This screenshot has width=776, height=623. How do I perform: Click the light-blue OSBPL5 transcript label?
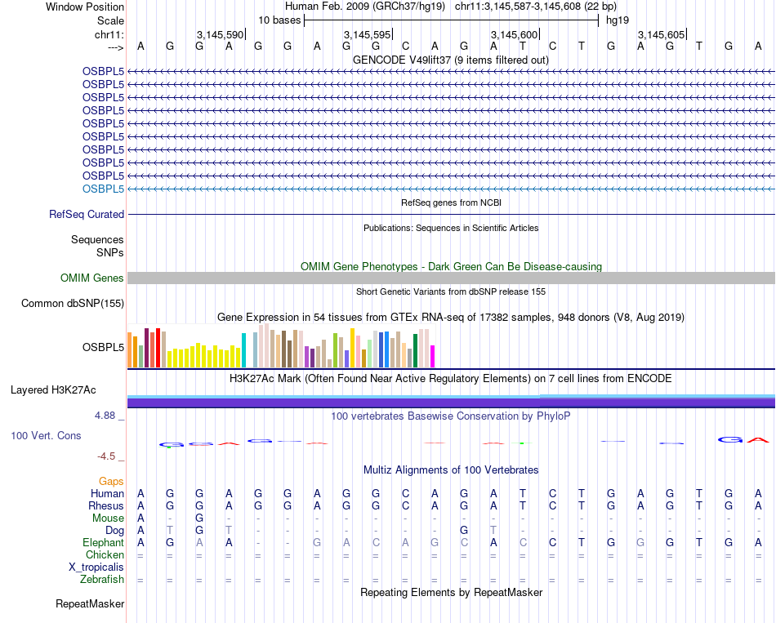[x=103, y=189]
